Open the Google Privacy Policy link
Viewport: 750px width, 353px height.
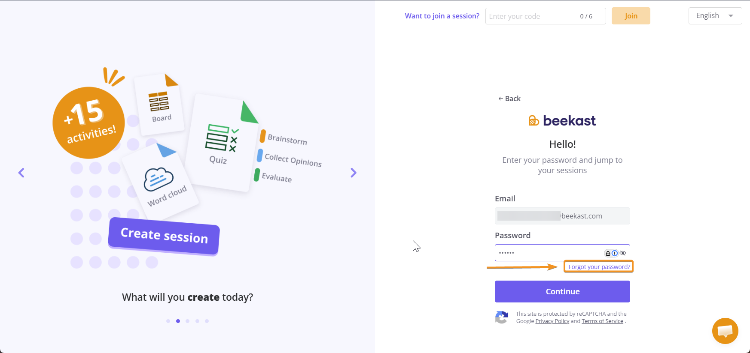point(552,321)
